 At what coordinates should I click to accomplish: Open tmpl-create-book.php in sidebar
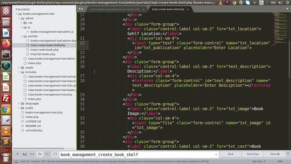(45, 50)
